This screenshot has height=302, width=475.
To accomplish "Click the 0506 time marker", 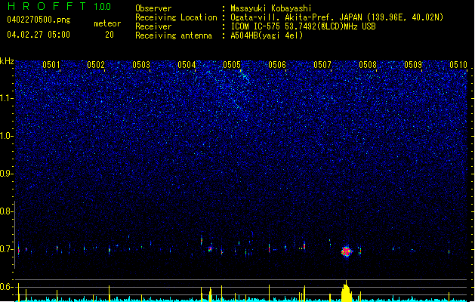I will pos(277,65).
